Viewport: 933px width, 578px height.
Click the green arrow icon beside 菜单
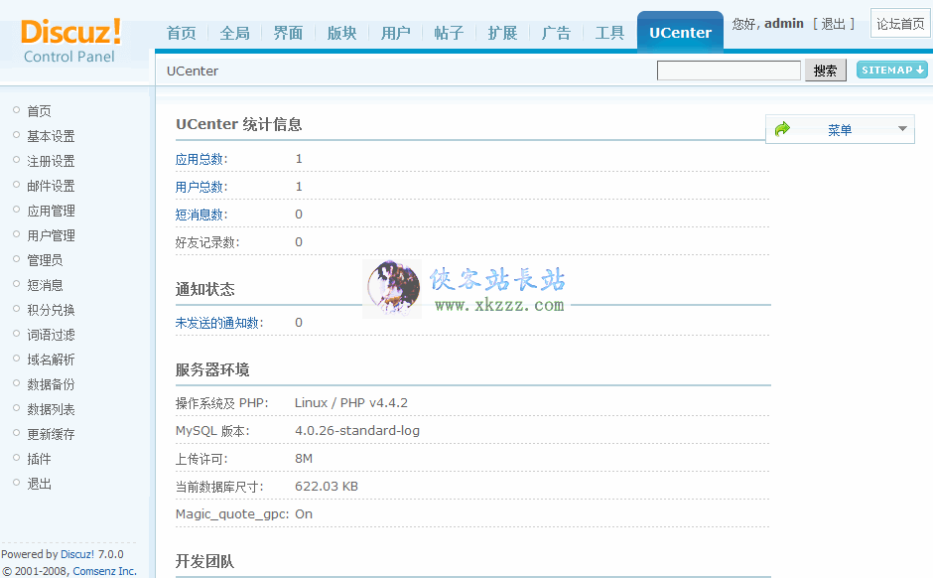782,129
